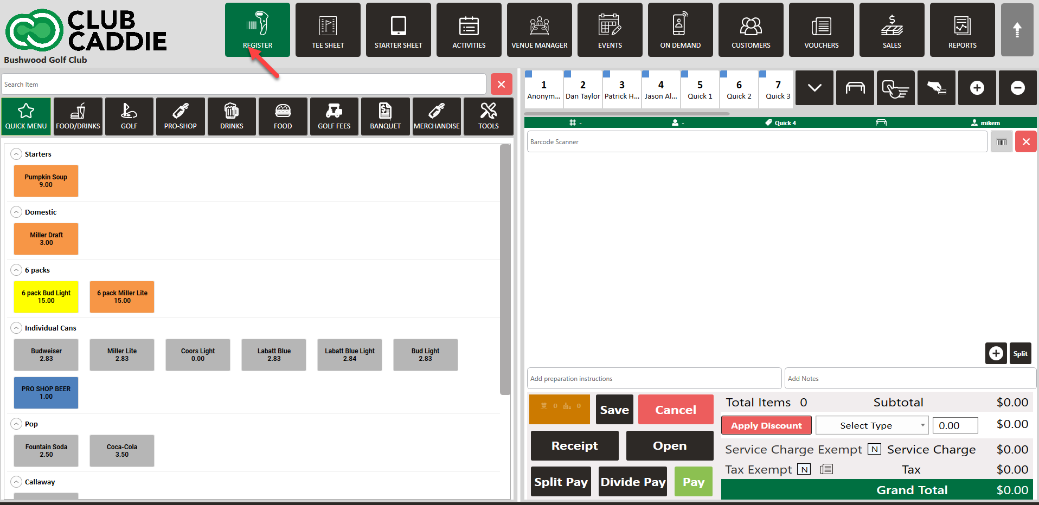The width and height of the screenshot is (1039, 505).
Task: Toggle the Service Charge Exempt box
Action: coord(874,449)
